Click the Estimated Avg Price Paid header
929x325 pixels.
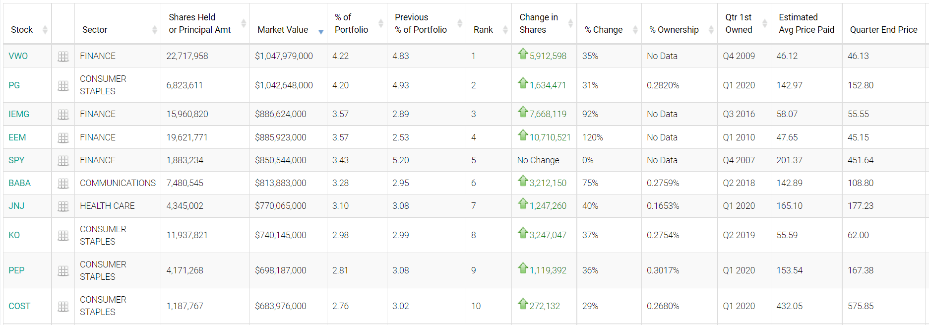pyautogui.click(x=806, y=23)
